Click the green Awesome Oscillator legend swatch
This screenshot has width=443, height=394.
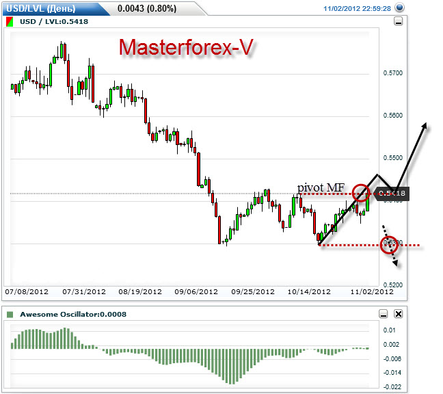(10, 315)
